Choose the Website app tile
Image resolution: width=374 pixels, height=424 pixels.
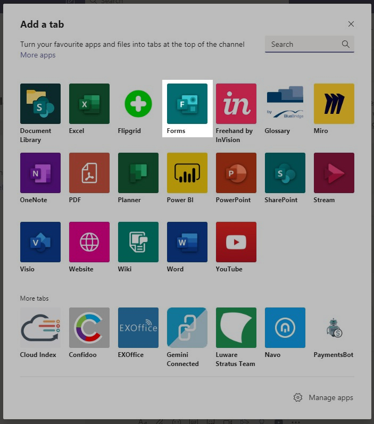pos(89,242)
